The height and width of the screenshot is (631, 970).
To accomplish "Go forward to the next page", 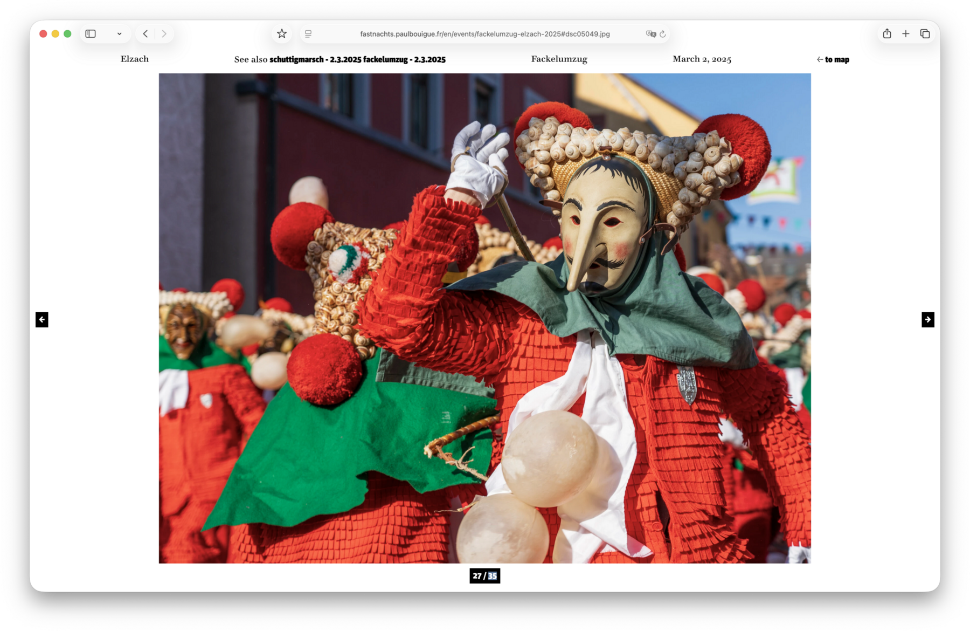I will [x=164, y=34].
